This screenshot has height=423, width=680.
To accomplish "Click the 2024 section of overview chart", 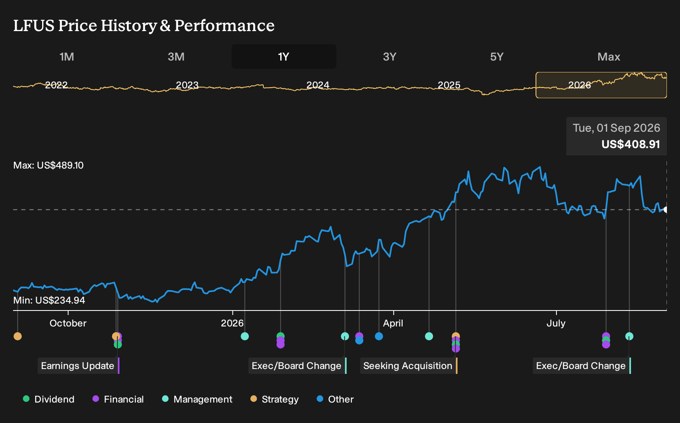I will tap(318, 85).
